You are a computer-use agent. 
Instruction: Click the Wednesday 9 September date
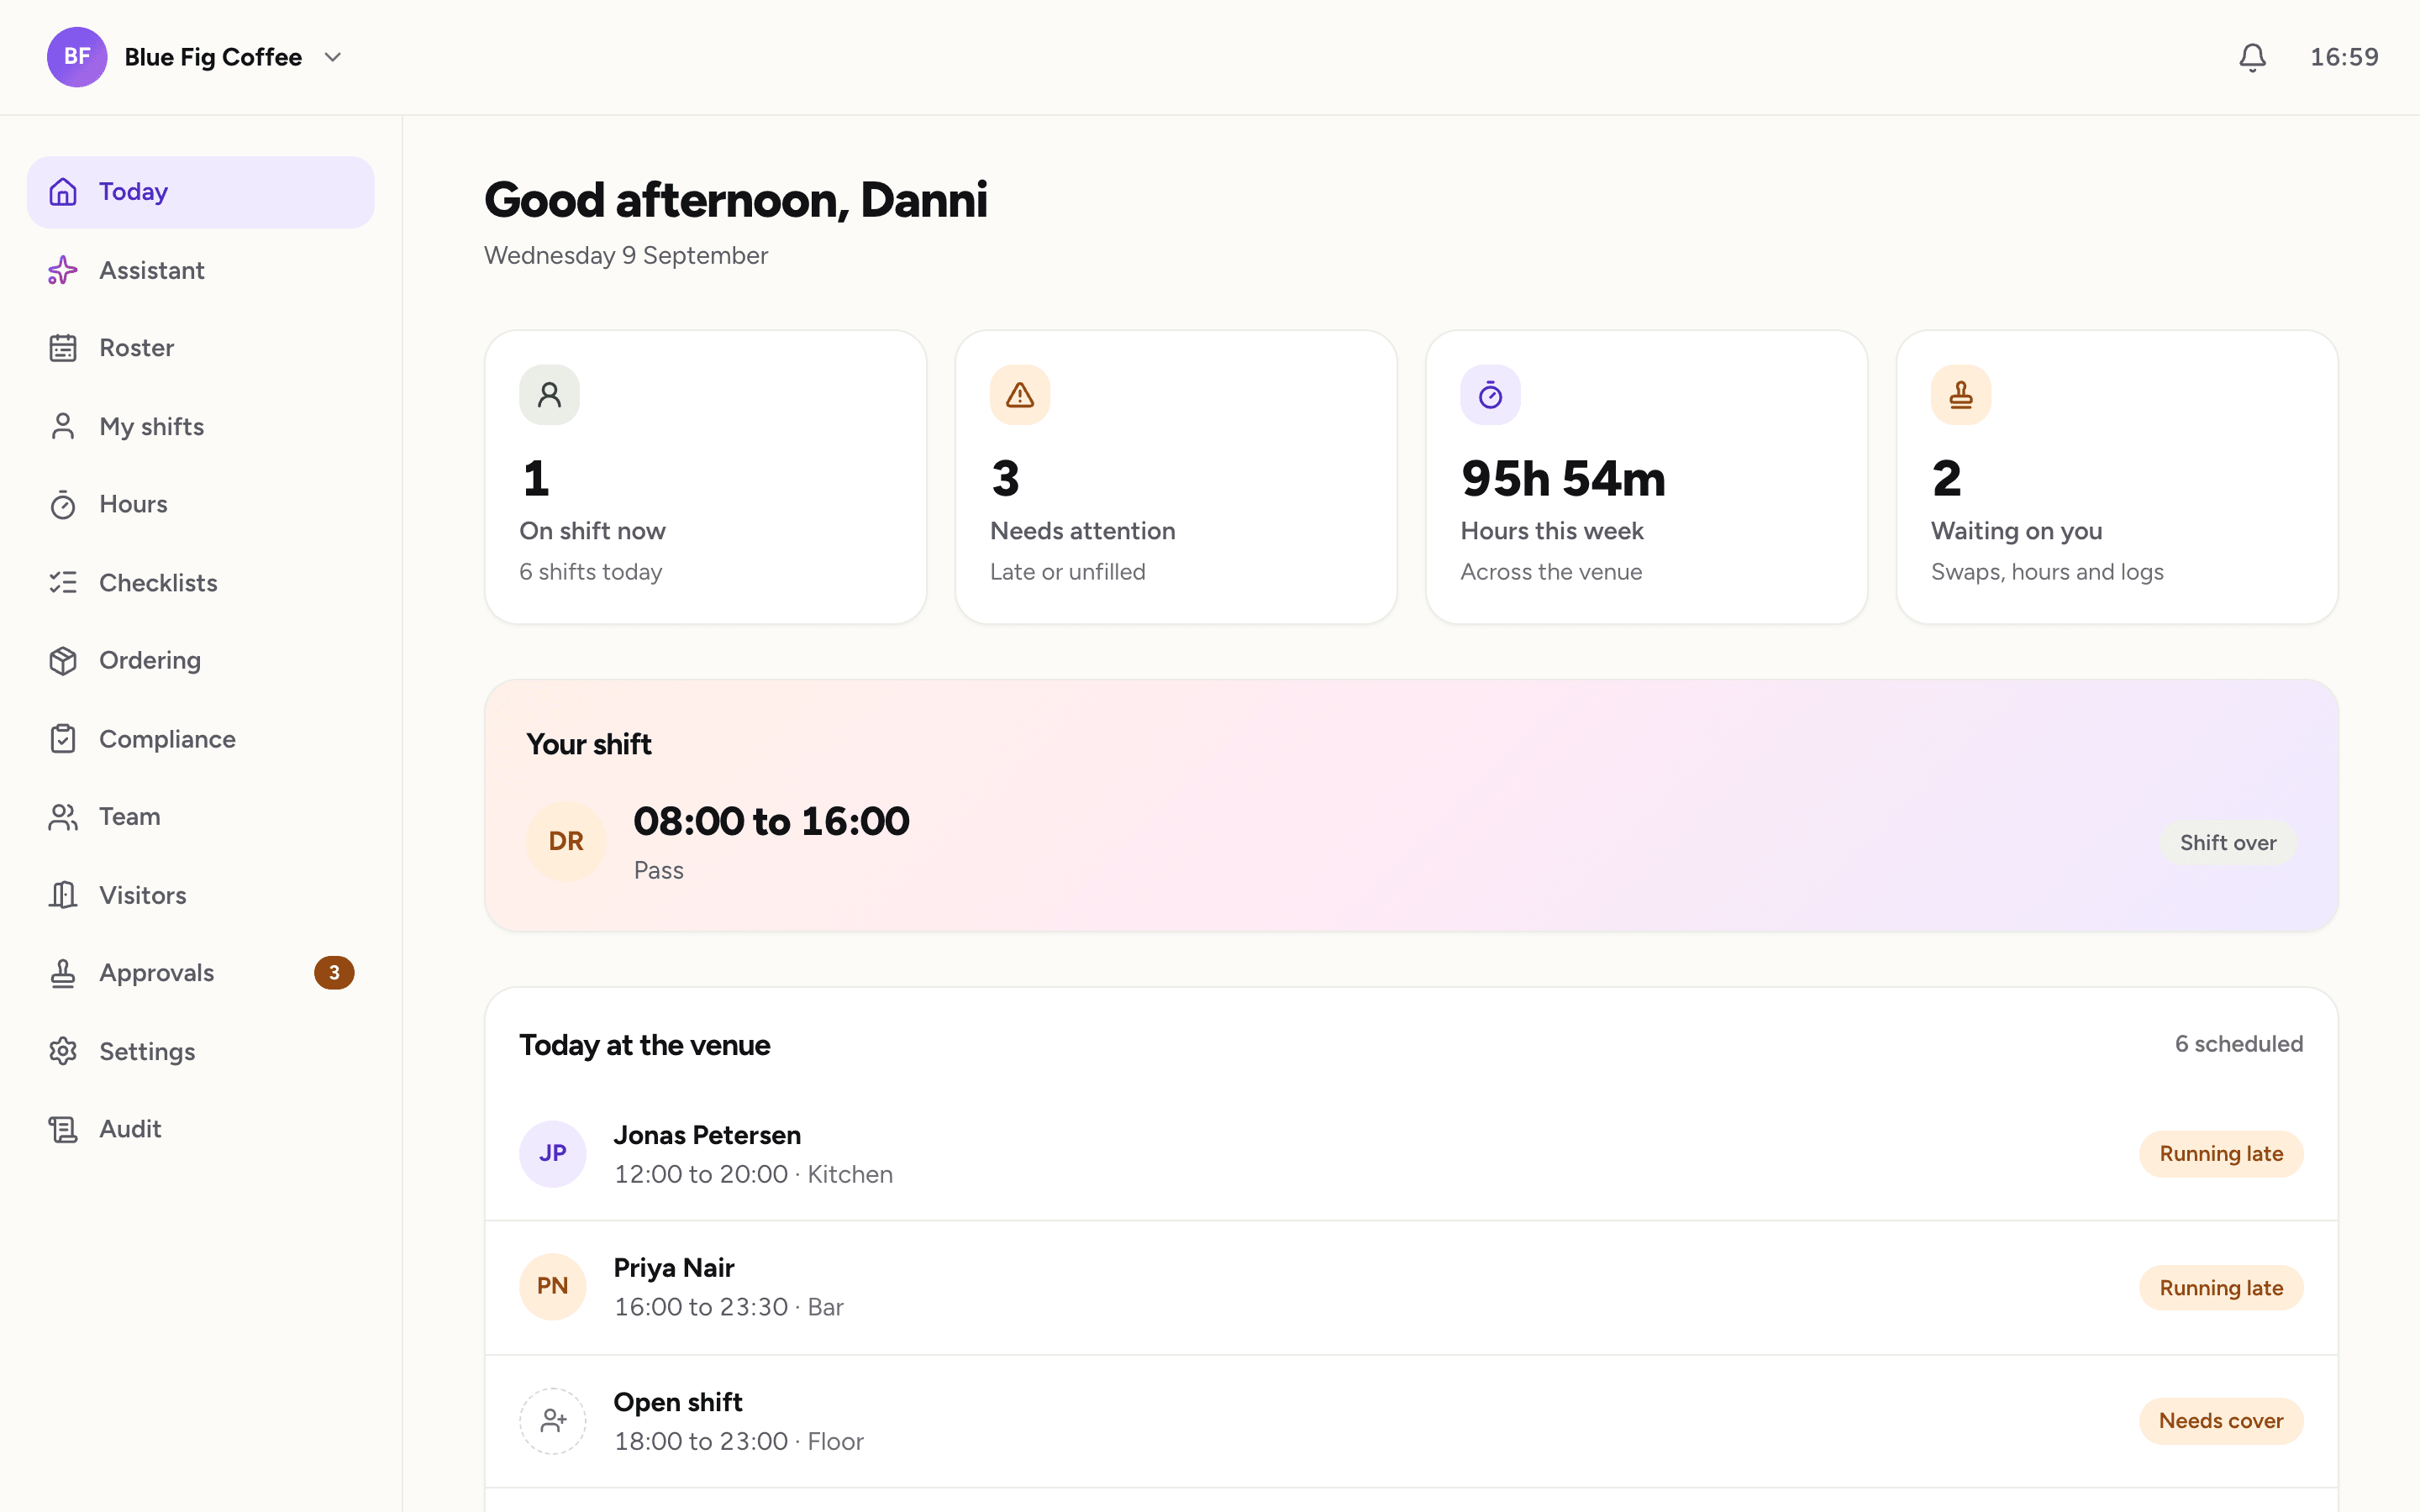tap(626, 255)
